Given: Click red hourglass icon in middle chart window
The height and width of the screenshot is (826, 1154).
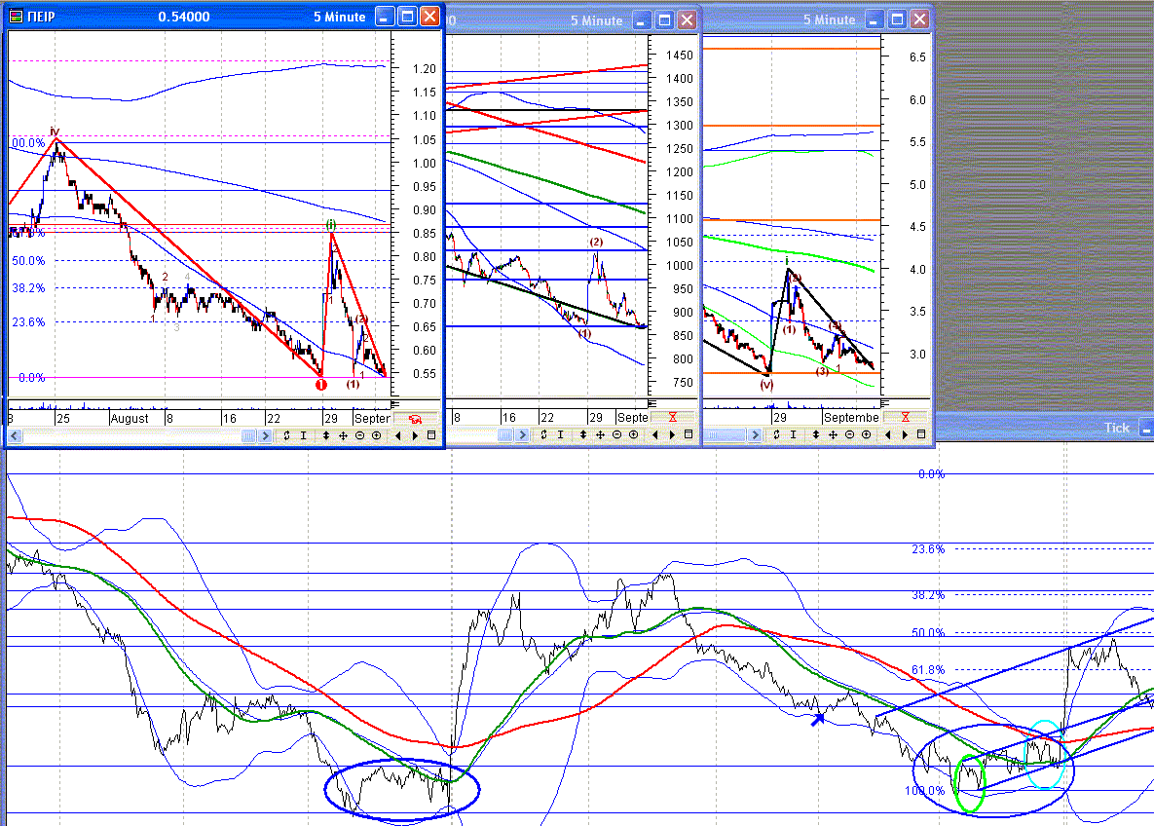Looking at the screenshot, I should 672,418.
